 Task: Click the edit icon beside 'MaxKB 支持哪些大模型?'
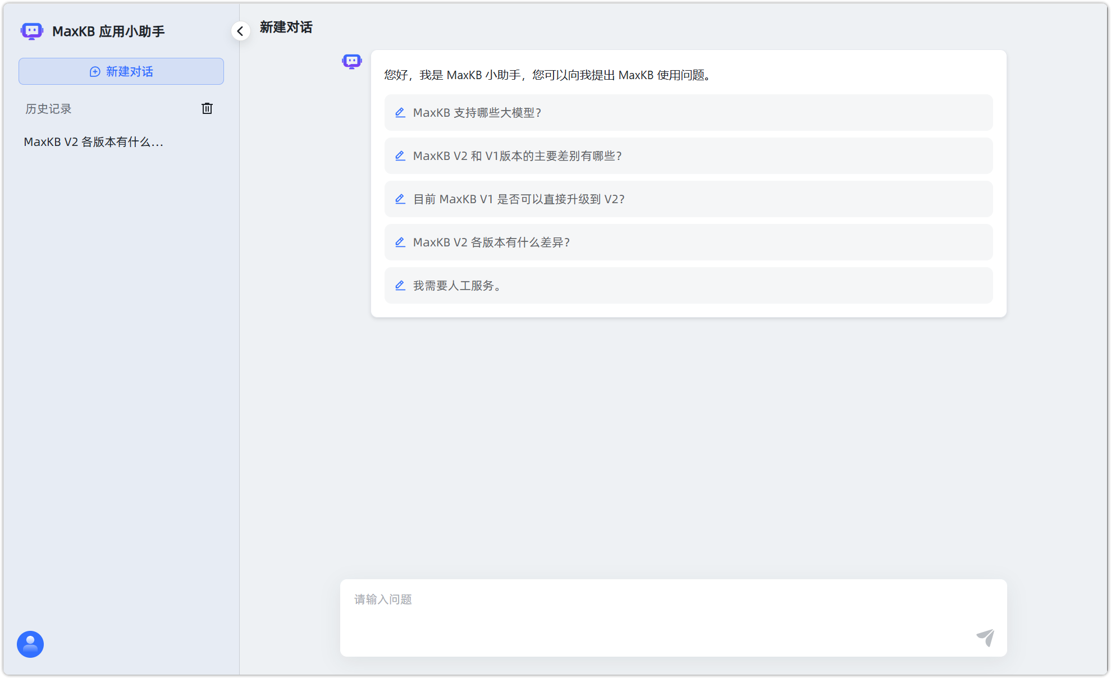(400, 112)
